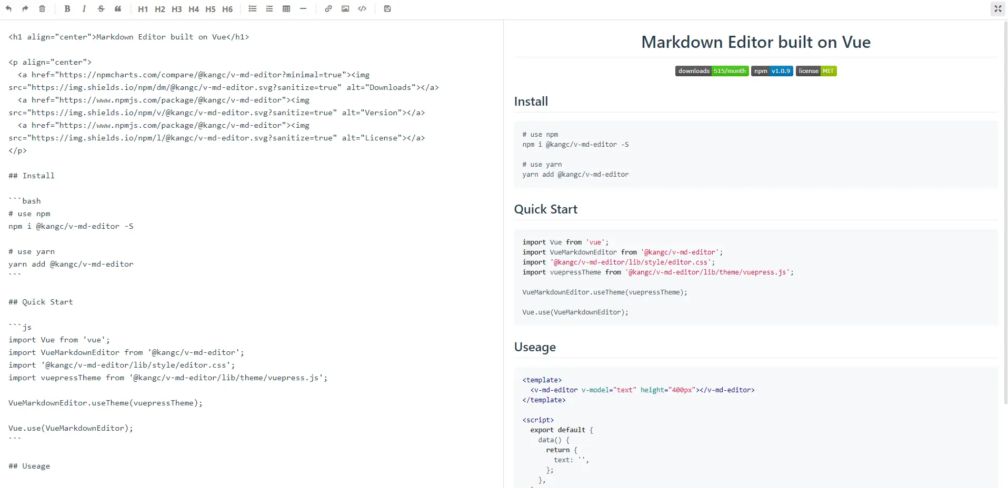The height and width of the screenshot is (488, 1008).
Task: Click the 'Quick Start' heading in preview
Action: (x=546, y=209)
